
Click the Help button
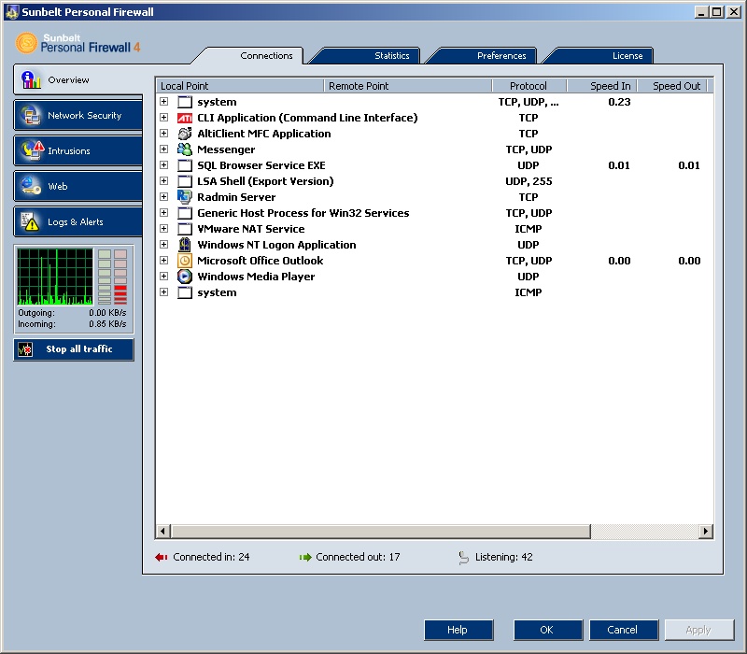pos(458,630)
